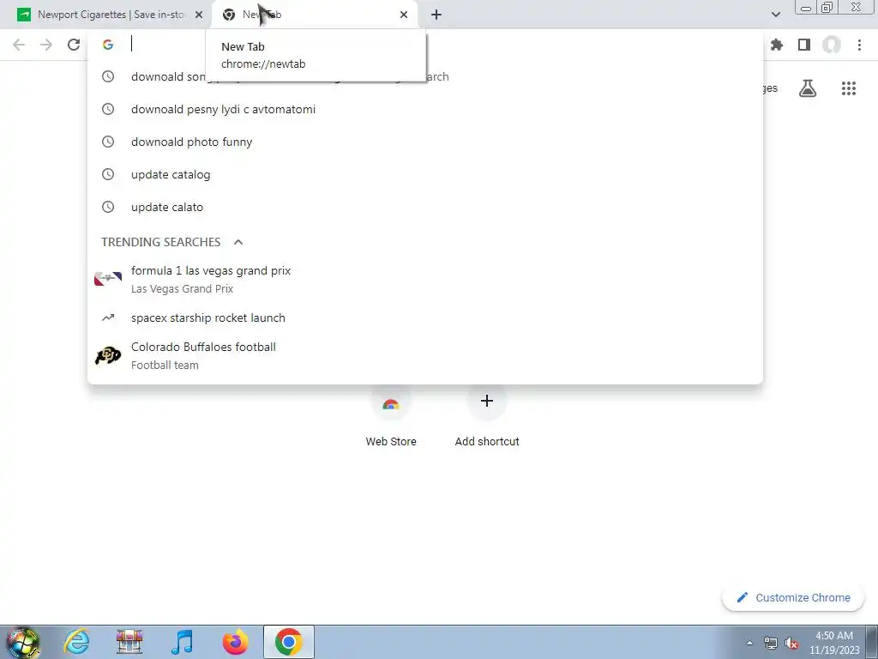
Task: Launch Firefox from the taskbar
Action: point(235,642)
